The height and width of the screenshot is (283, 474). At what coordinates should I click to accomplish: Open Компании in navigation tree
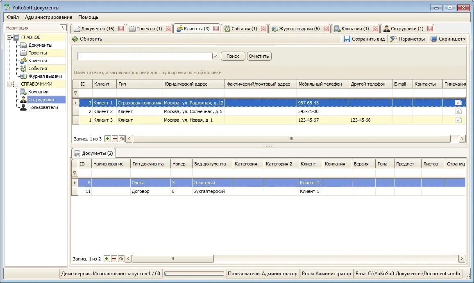[39, 92]
